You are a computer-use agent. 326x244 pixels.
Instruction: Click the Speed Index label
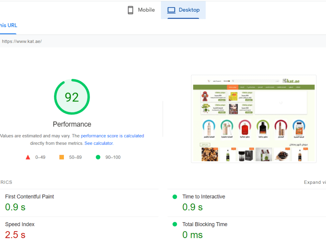point(20,224)
